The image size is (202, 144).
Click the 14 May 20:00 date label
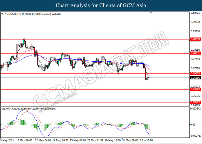point(60,140)
